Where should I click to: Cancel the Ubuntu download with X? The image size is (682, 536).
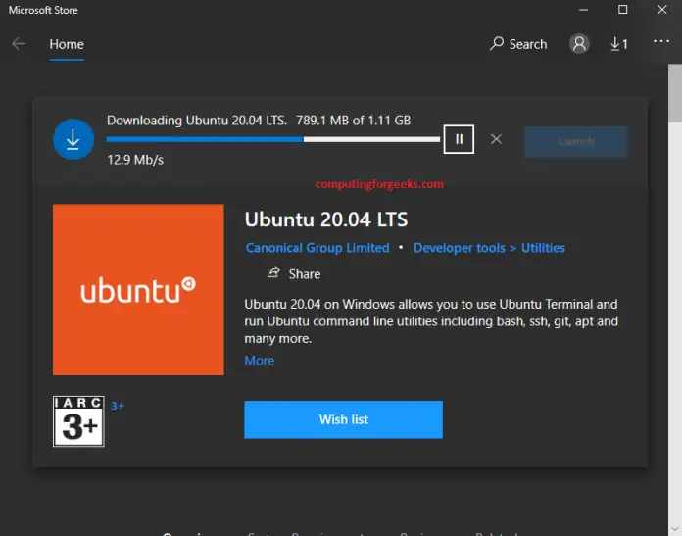click(496, 139)
